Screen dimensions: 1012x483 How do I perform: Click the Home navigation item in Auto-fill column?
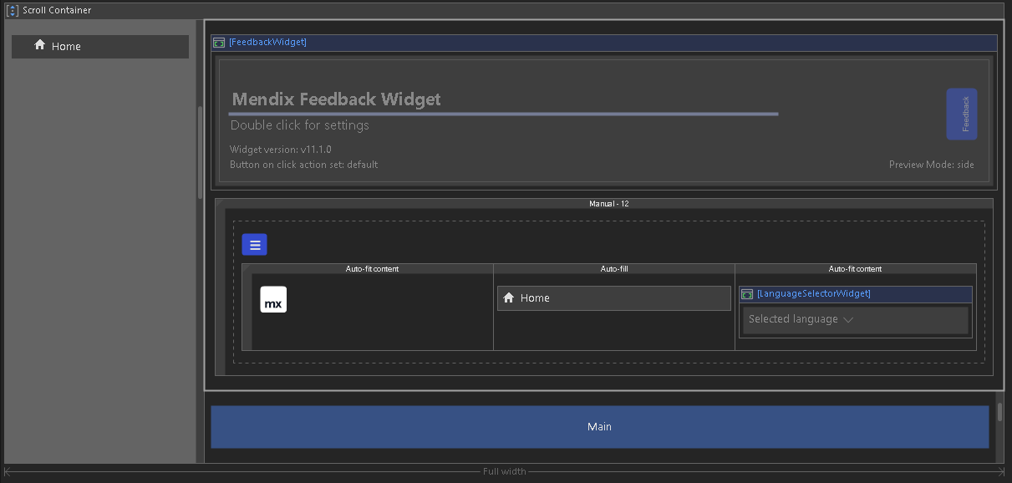(614, 298)
